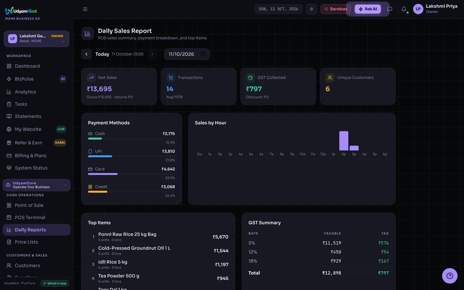The image size is (464, 290).
Task: Open the Ask AI assistant
Action: click(x=368, y=9)
